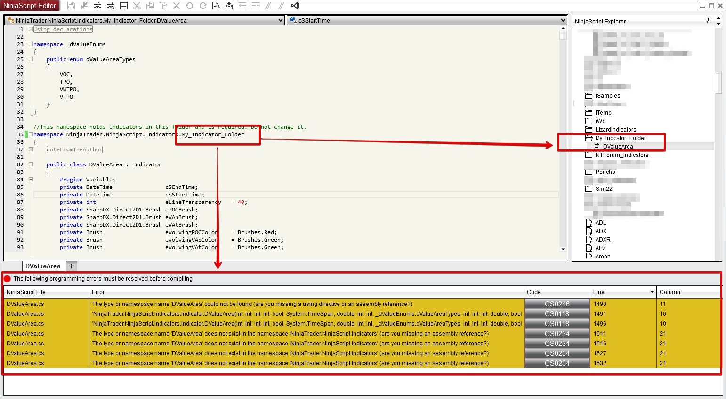Viewport: 726px width, 399px height.
Task: Click the CS0234 code for line 1527
Action: (557, 353)
